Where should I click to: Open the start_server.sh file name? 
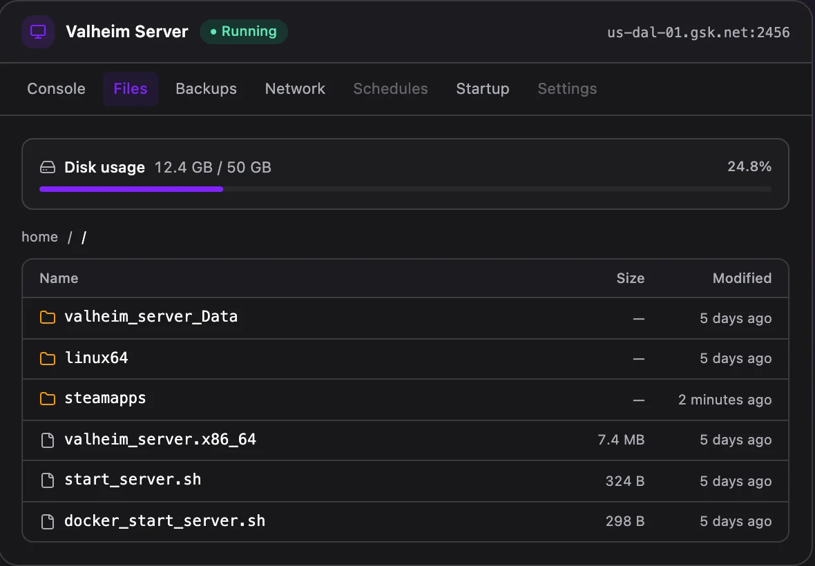pos(133,480)
